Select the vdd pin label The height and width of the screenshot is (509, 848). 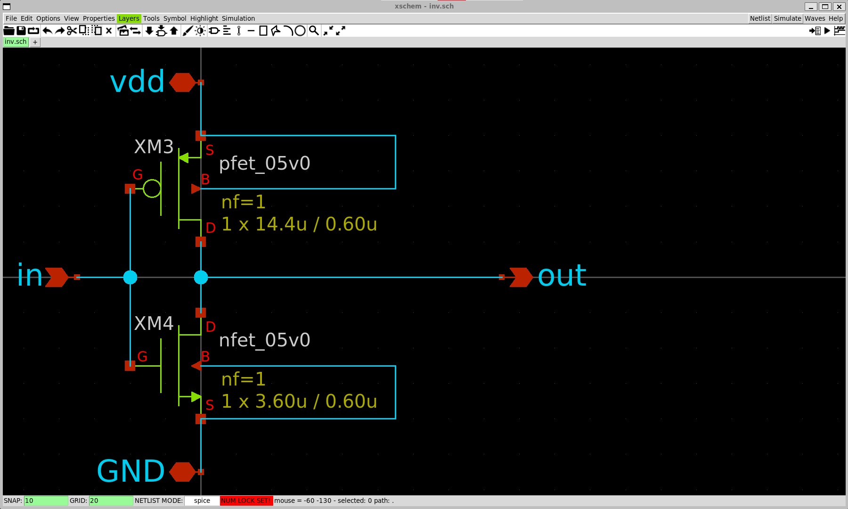(x=138, y=82)
